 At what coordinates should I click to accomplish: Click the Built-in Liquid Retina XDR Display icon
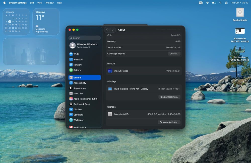click(x=110, y=89)
